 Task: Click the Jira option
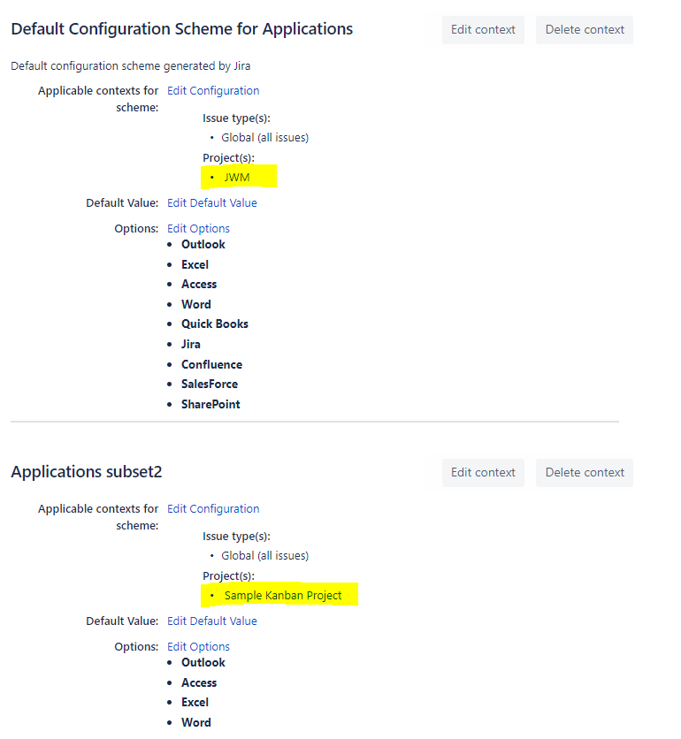click(x=191, y=344)
